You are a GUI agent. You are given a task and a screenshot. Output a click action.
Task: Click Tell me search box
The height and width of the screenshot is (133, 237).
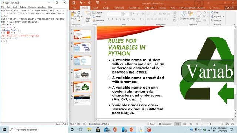[215, 8]
